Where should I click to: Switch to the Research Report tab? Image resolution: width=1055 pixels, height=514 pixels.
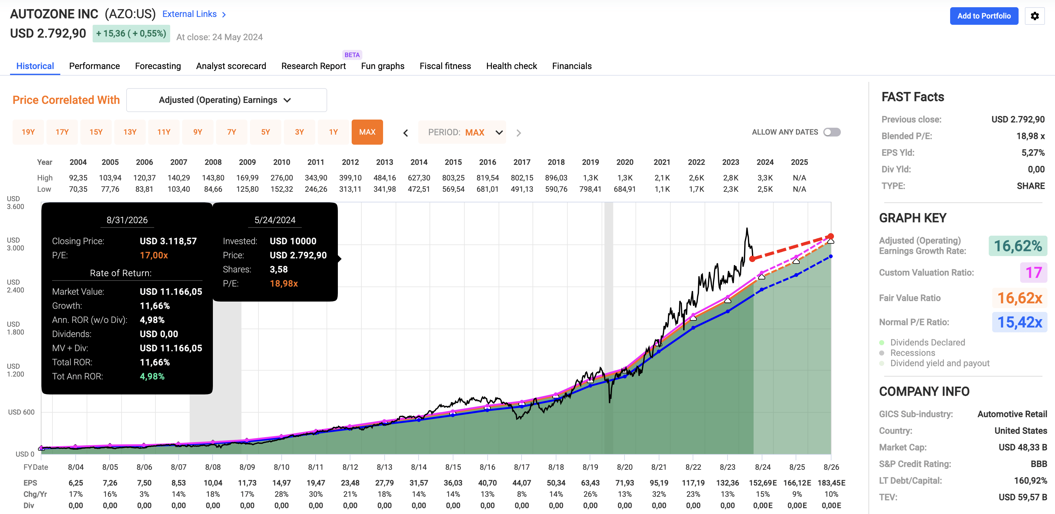[x=313, y=66]
